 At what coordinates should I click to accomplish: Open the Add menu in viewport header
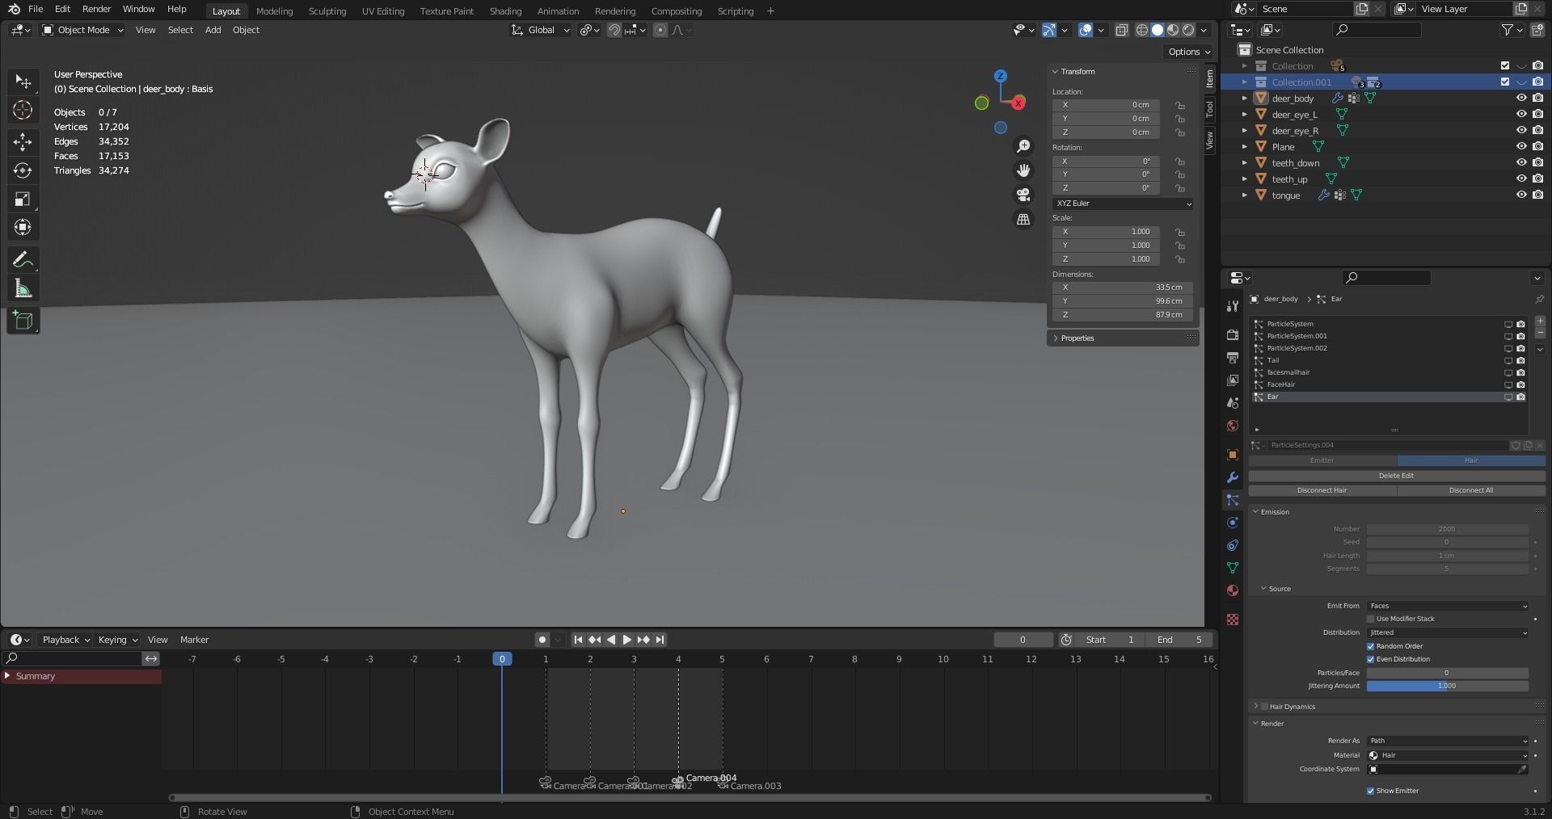point(213,30)
